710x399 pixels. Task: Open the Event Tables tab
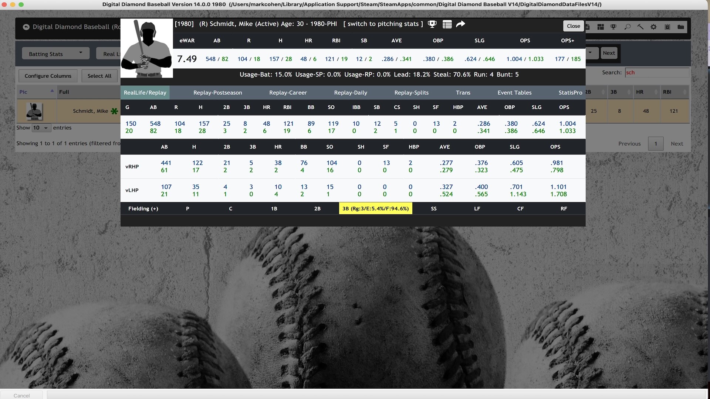point(514,93)
